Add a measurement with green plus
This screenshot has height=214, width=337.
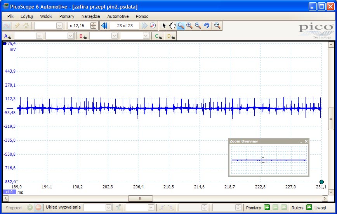(x=267, y=207)
